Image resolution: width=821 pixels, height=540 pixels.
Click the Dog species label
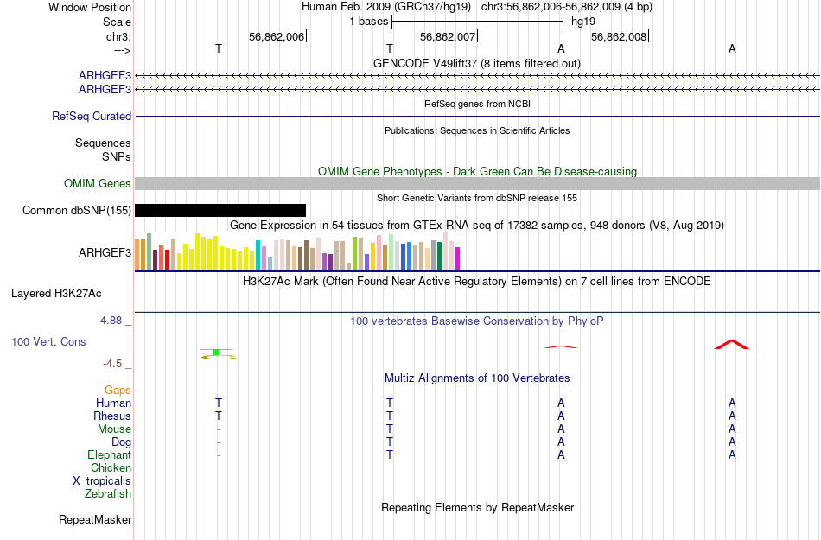tap(121, 442)
